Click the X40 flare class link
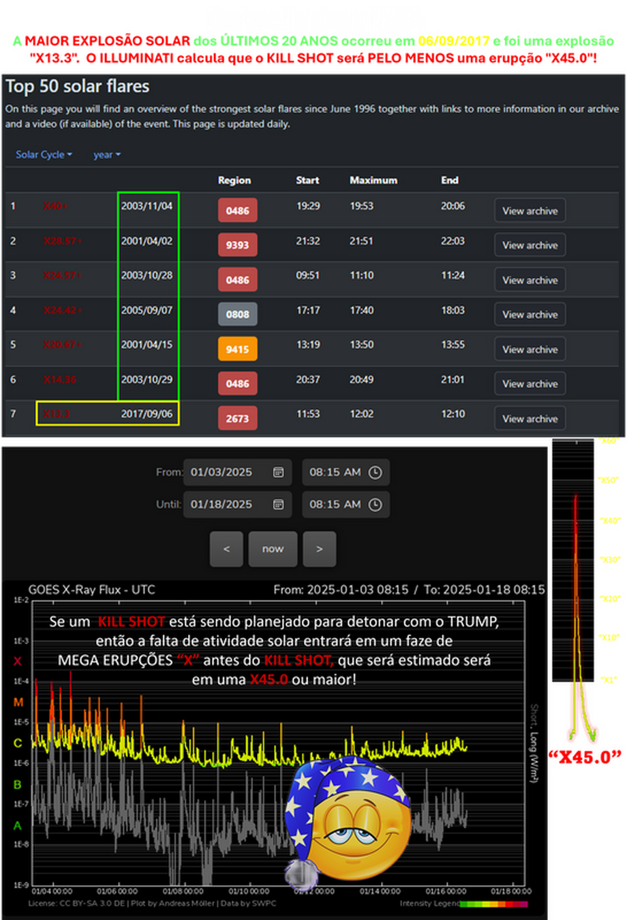 [55, 206]
